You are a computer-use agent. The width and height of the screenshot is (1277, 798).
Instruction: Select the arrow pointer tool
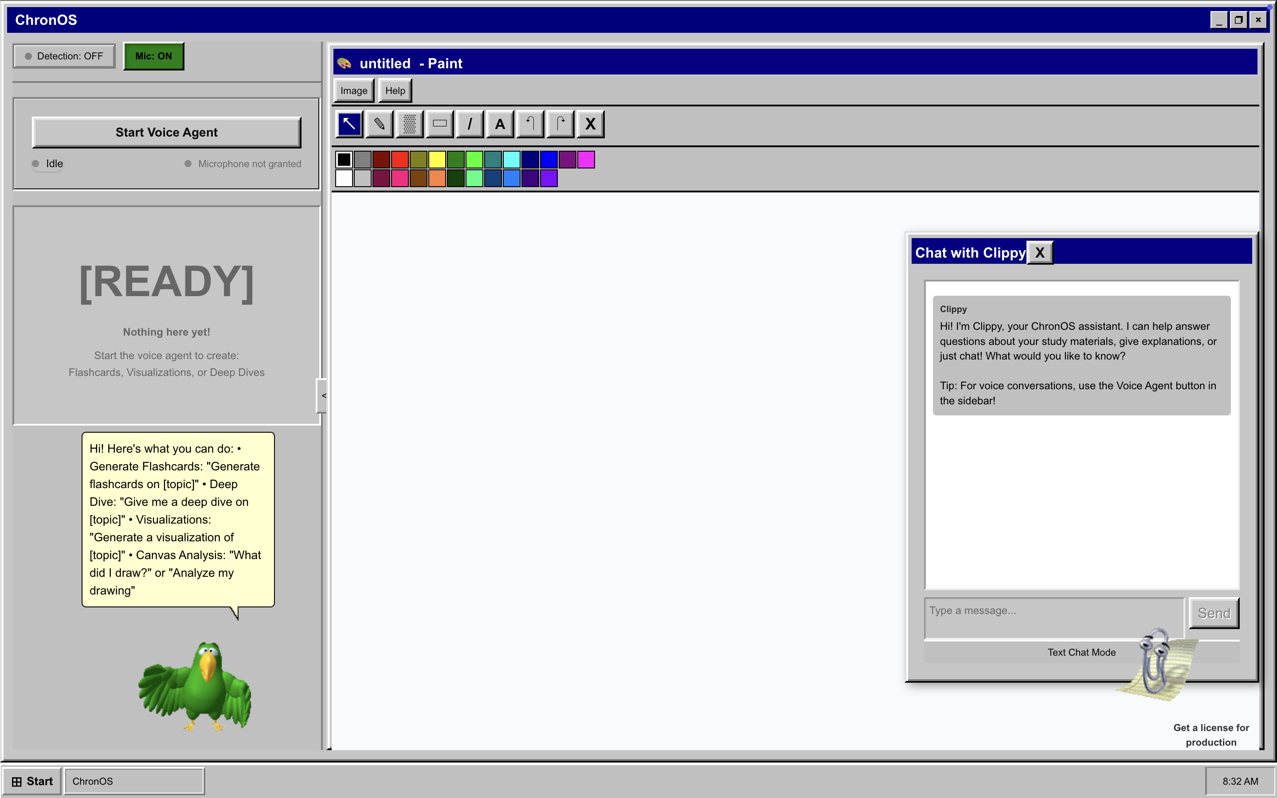[x=349, y=124]
